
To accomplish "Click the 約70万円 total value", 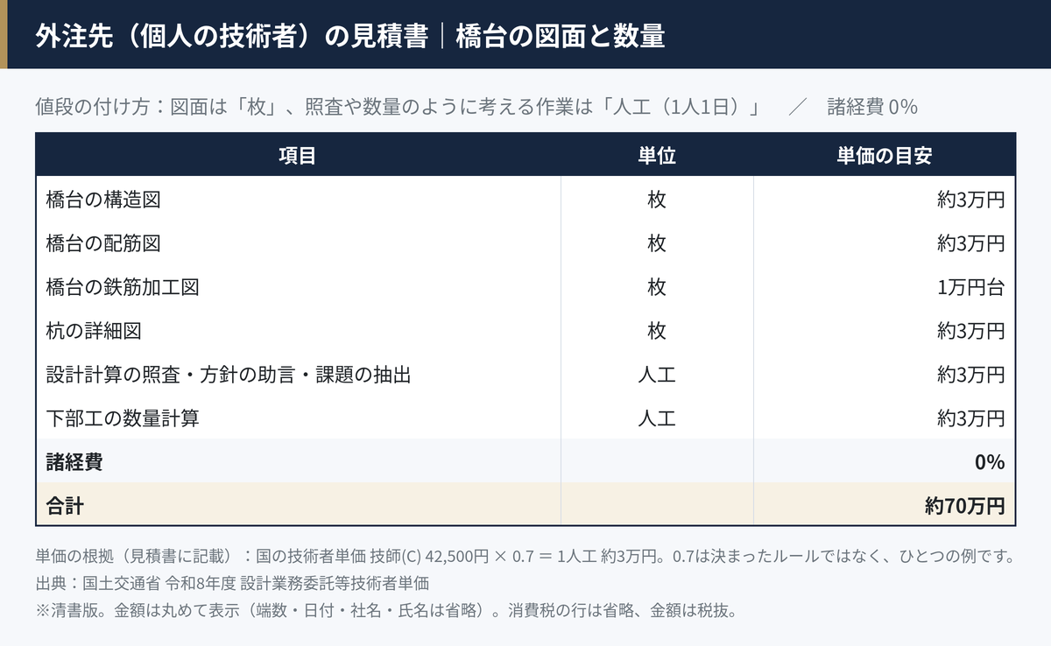I will (x=965, y=506).
